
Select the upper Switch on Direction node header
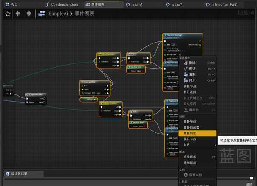pos(109,54)
